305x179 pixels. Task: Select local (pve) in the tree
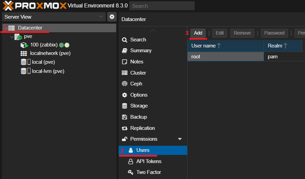click(x=43, y=62)
